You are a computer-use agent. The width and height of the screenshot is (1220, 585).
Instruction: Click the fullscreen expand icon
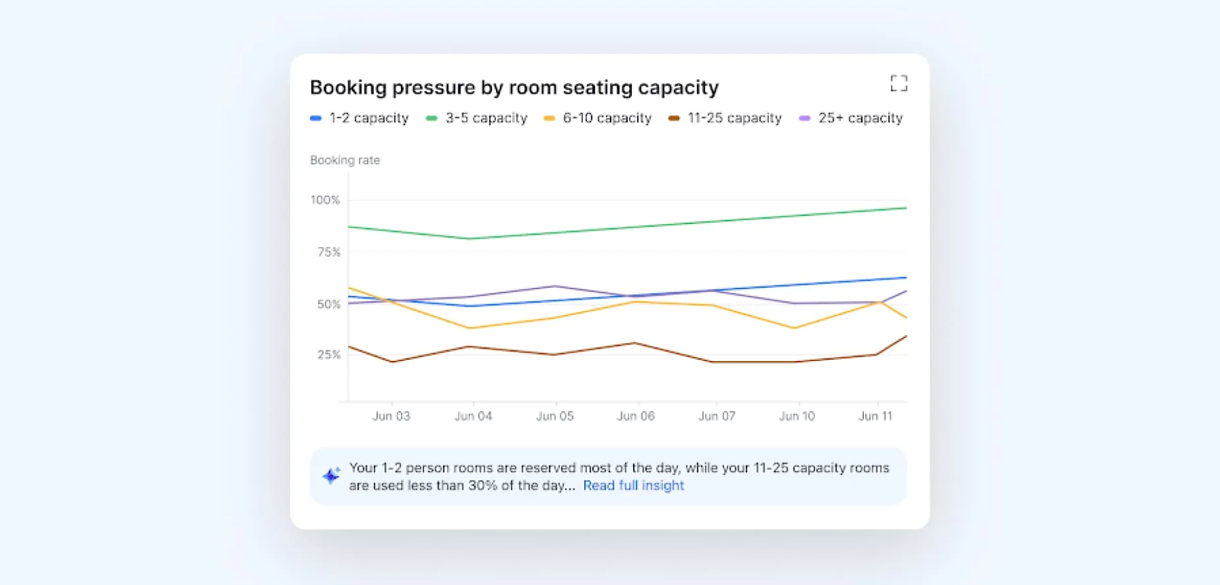pyautogui.click(x=898, y=83)
